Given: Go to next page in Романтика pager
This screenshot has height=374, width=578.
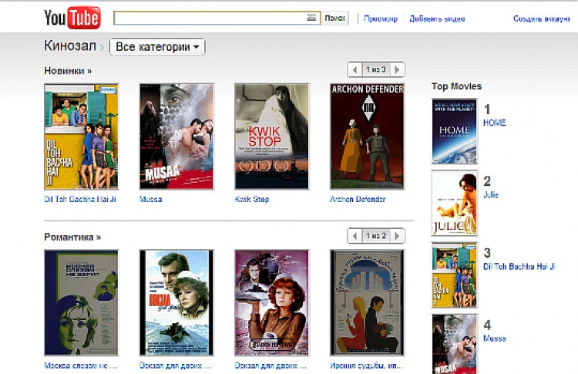Looking at the screenshot, I should tap(397, 236).
